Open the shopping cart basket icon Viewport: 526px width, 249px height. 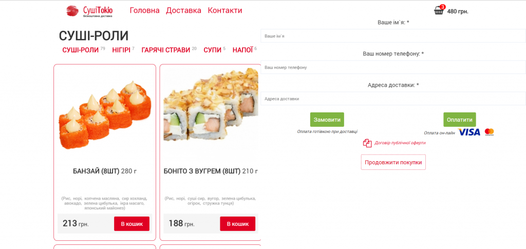[x=439, y=11]
